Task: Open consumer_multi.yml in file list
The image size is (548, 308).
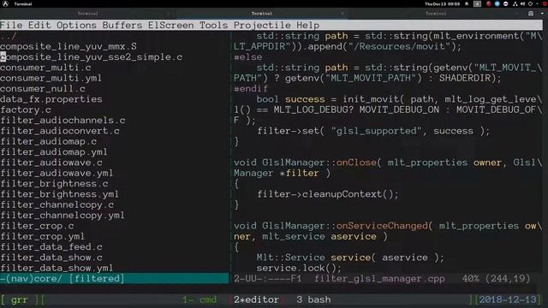Action: 51,78
